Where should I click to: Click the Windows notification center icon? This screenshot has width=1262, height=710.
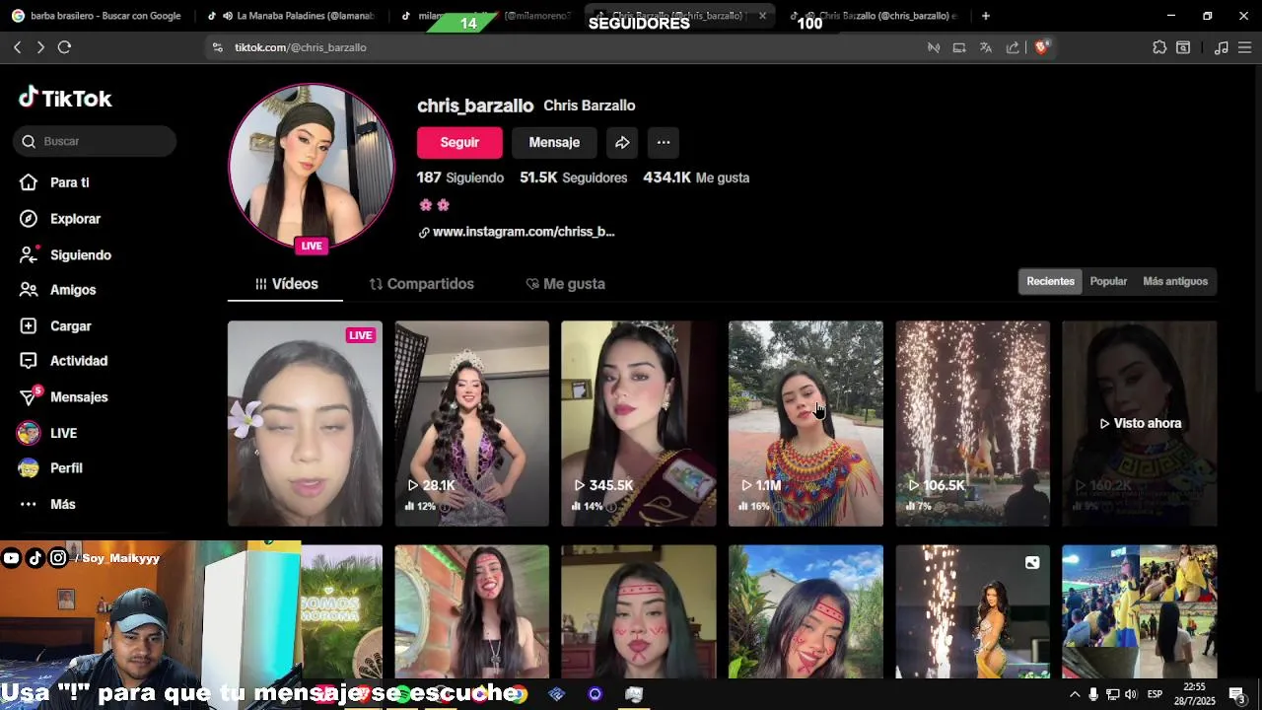coord(1236,694)
